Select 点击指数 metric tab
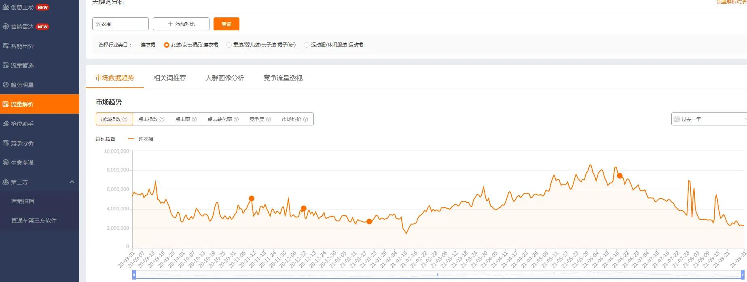Screen dimensions: 747x282 (x=151, y=119)
